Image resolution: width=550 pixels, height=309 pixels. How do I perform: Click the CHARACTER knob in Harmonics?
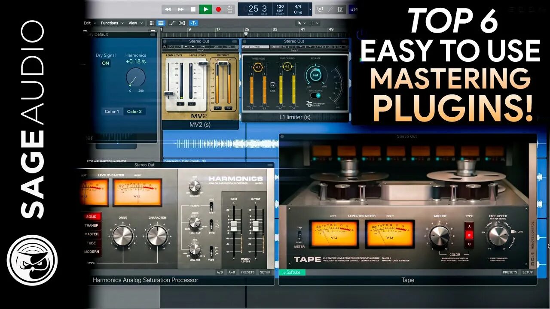[157, 236]
